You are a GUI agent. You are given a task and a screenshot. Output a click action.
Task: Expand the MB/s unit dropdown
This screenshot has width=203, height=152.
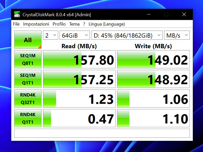coord(177,35)
